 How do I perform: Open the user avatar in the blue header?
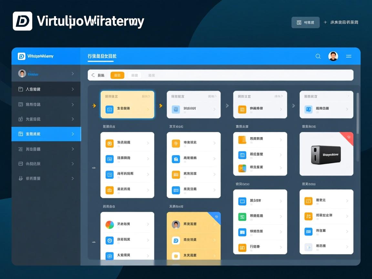point(333,56)
